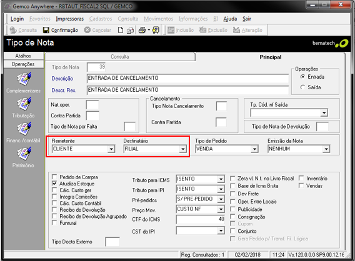This screenshot has width=355, height=261.
Task: Click the Gemco application icon in title bar
Action: click(7, 6)
